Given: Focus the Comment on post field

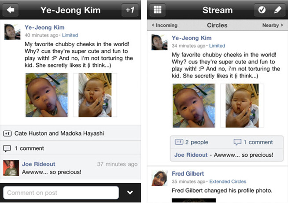Looking at the screenshot, I should pos(61,192).
